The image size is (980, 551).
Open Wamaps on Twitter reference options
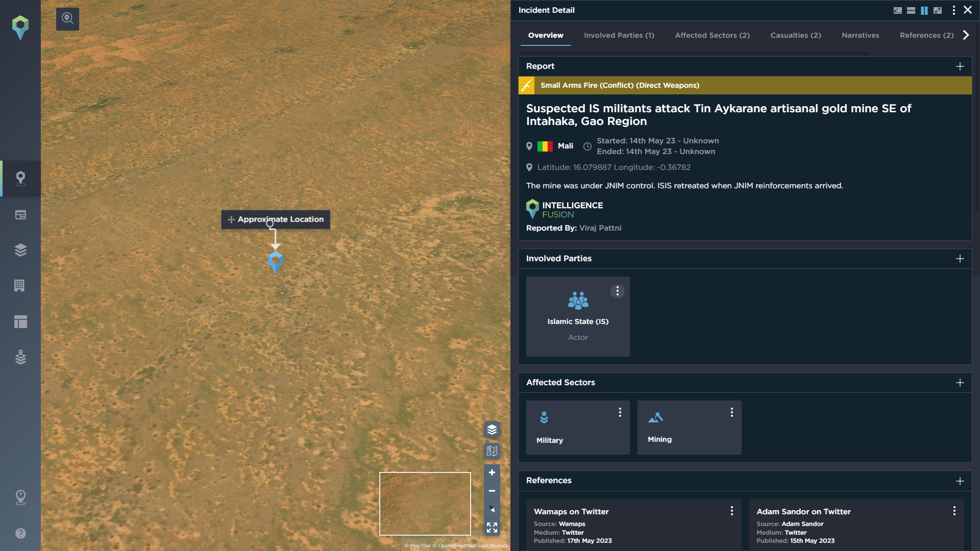pos(732,511)
